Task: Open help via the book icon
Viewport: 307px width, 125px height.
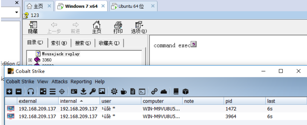Action: (x=176, y=91)
